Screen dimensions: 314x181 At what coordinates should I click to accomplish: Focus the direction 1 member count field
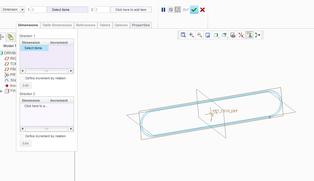[39, 10]
